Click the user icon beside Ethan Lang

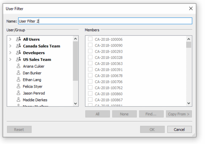pyautogui.click(x=18, y=80)
